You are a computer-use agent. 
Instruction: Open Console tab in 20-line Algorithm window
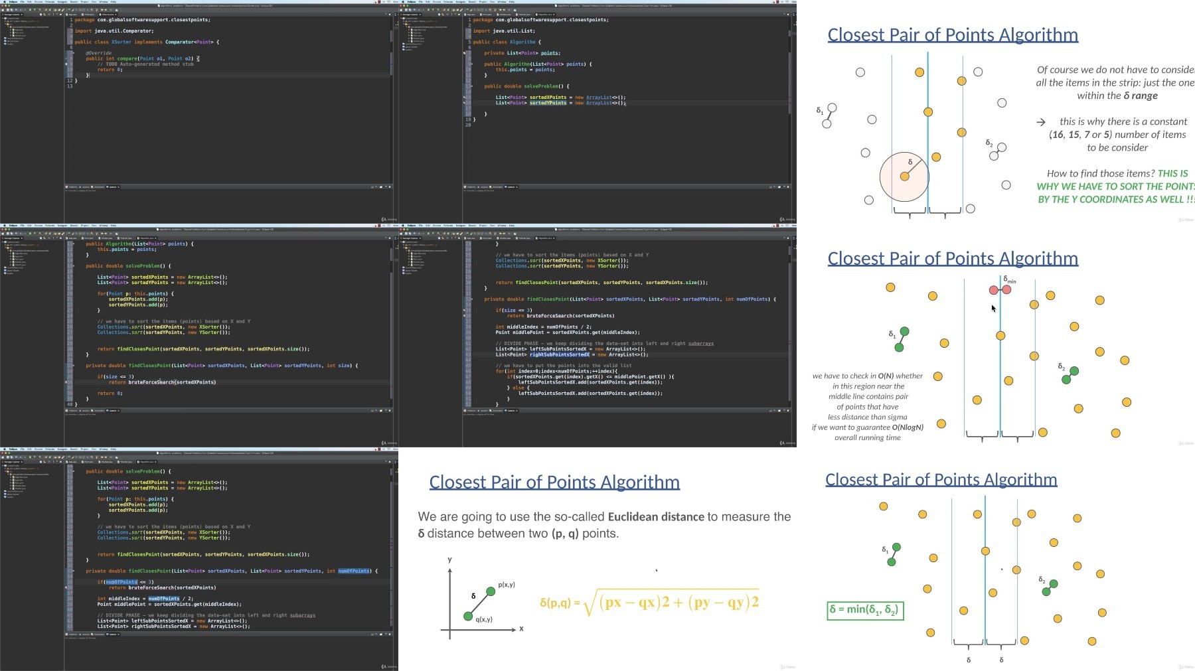(x=511, y=187)
